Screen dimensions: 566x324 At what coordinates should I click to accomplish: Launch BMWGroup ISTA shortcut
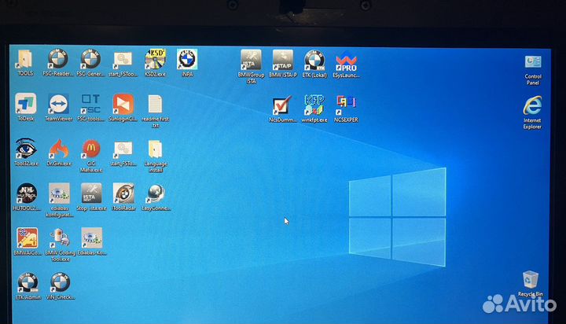point(251,60)
